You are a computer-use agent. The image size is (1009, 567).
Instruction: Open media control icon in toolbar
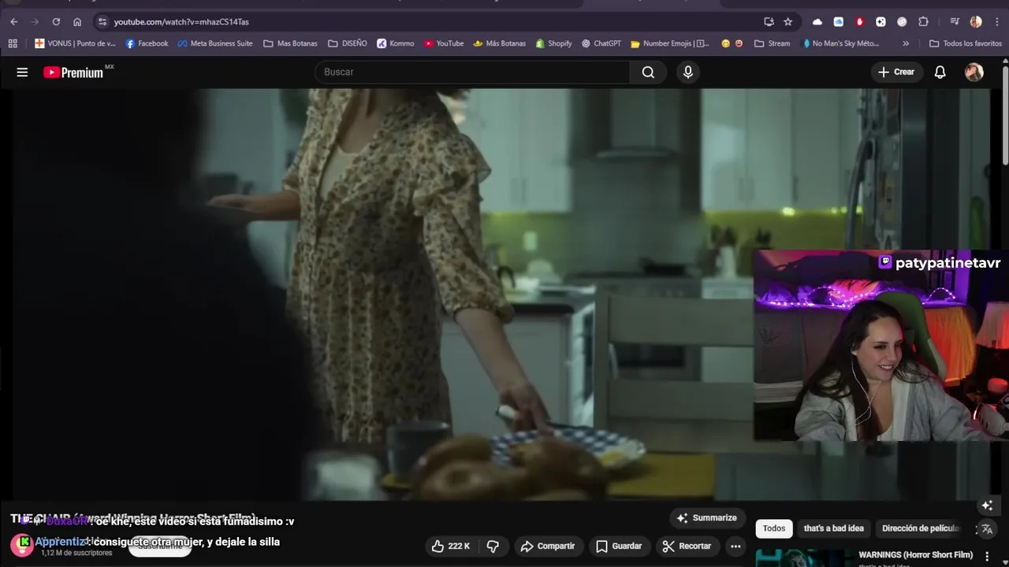tap(955, 21)
